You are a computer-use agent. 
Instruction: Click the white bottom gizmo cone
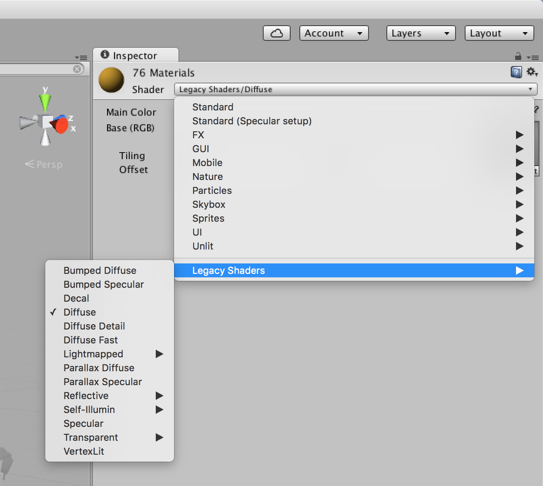[46, 138]
